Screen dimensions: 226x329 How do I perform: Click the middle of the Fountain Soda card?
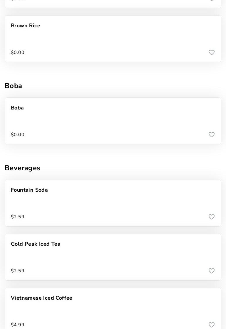113,203
